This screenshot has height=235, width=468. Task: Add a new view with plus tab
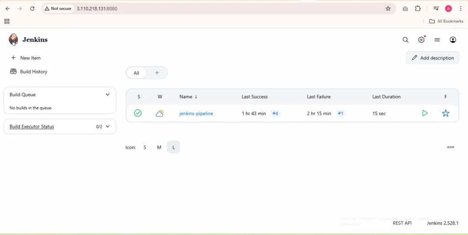(157, 73)
